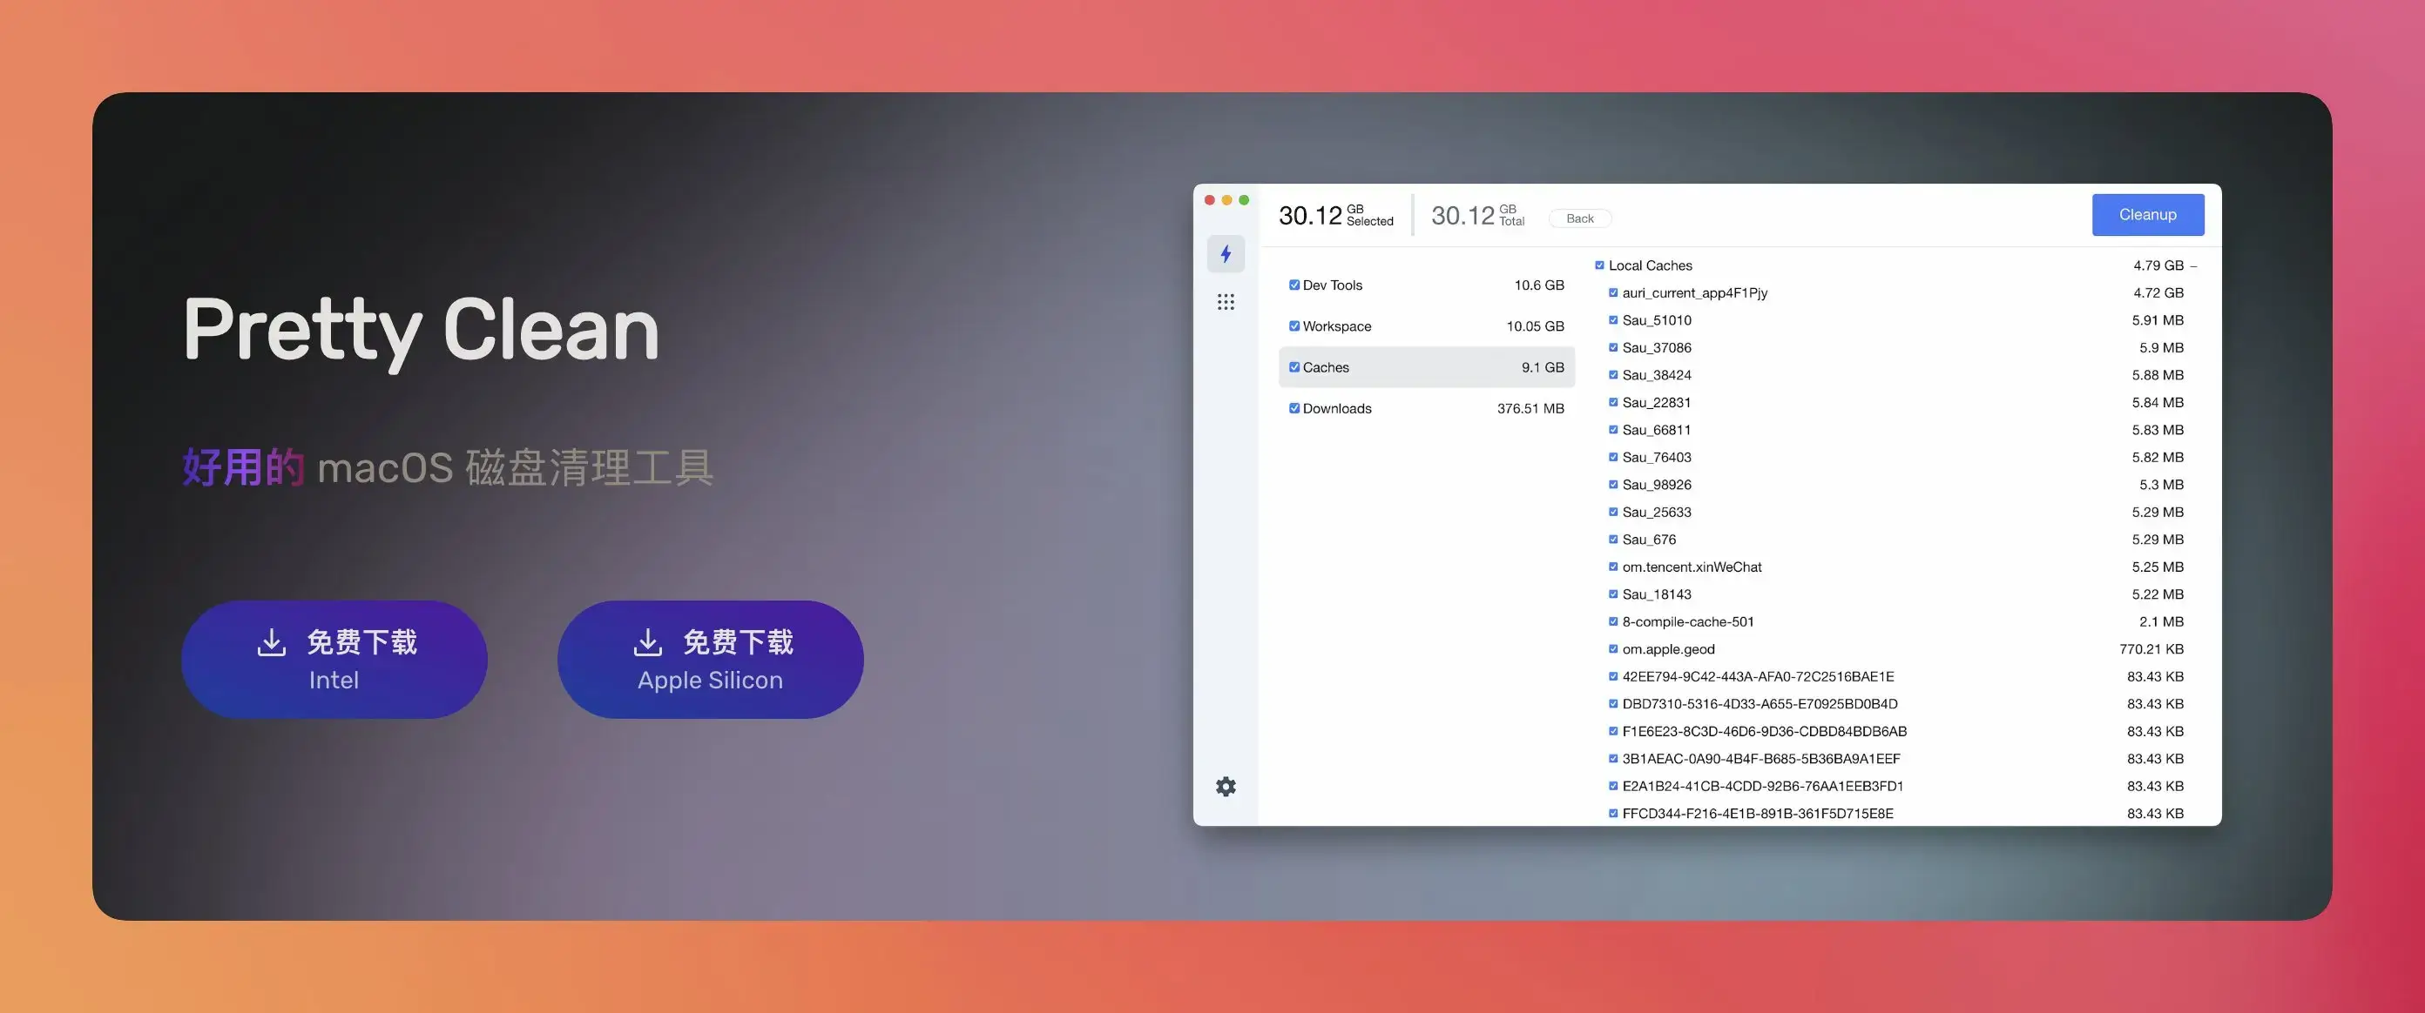Open settings via the gear icon
2425x1013 pixels.
[x=1226, y=787]
